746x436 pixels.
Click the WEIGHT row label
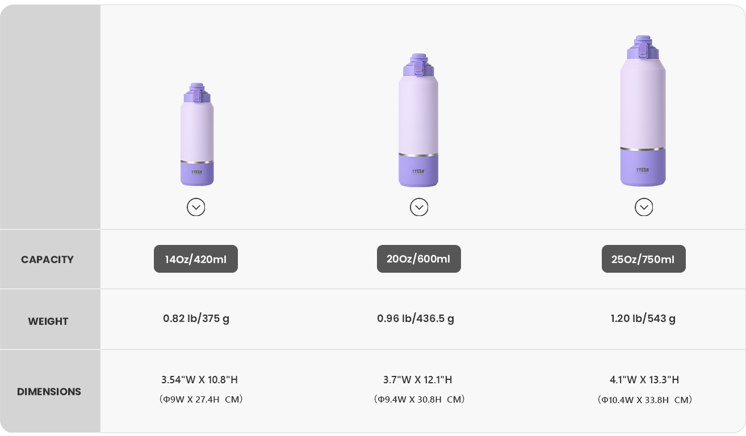(48, 321)
